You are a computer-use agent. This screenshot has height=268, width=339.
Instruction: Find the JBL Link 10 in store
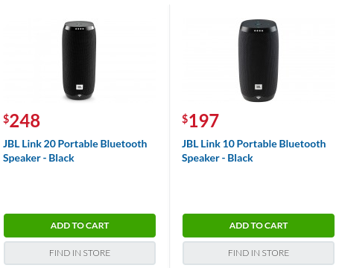(x=259, y=253)
